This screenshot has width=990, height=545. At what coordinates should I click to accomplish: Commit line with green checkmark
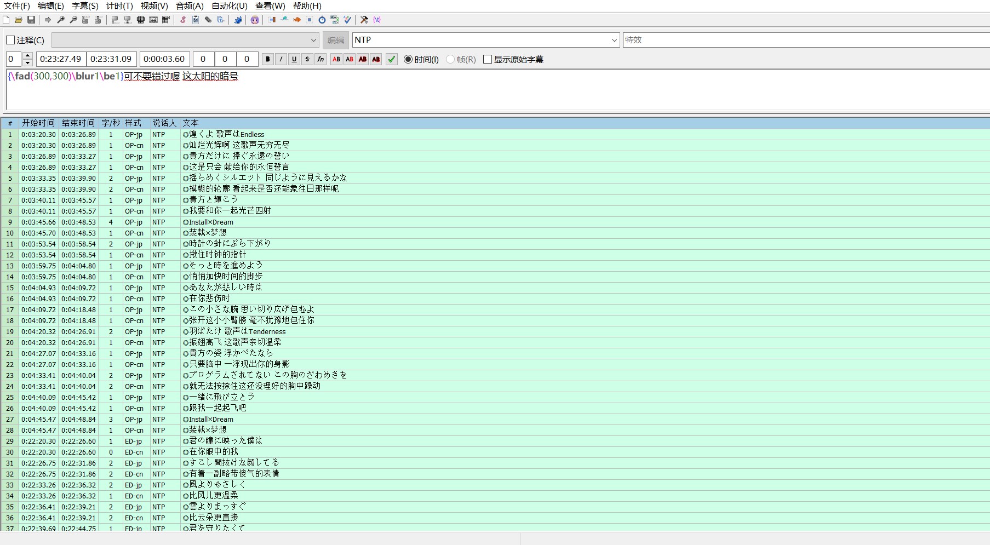pyautogui.click(x=392, y=59)
